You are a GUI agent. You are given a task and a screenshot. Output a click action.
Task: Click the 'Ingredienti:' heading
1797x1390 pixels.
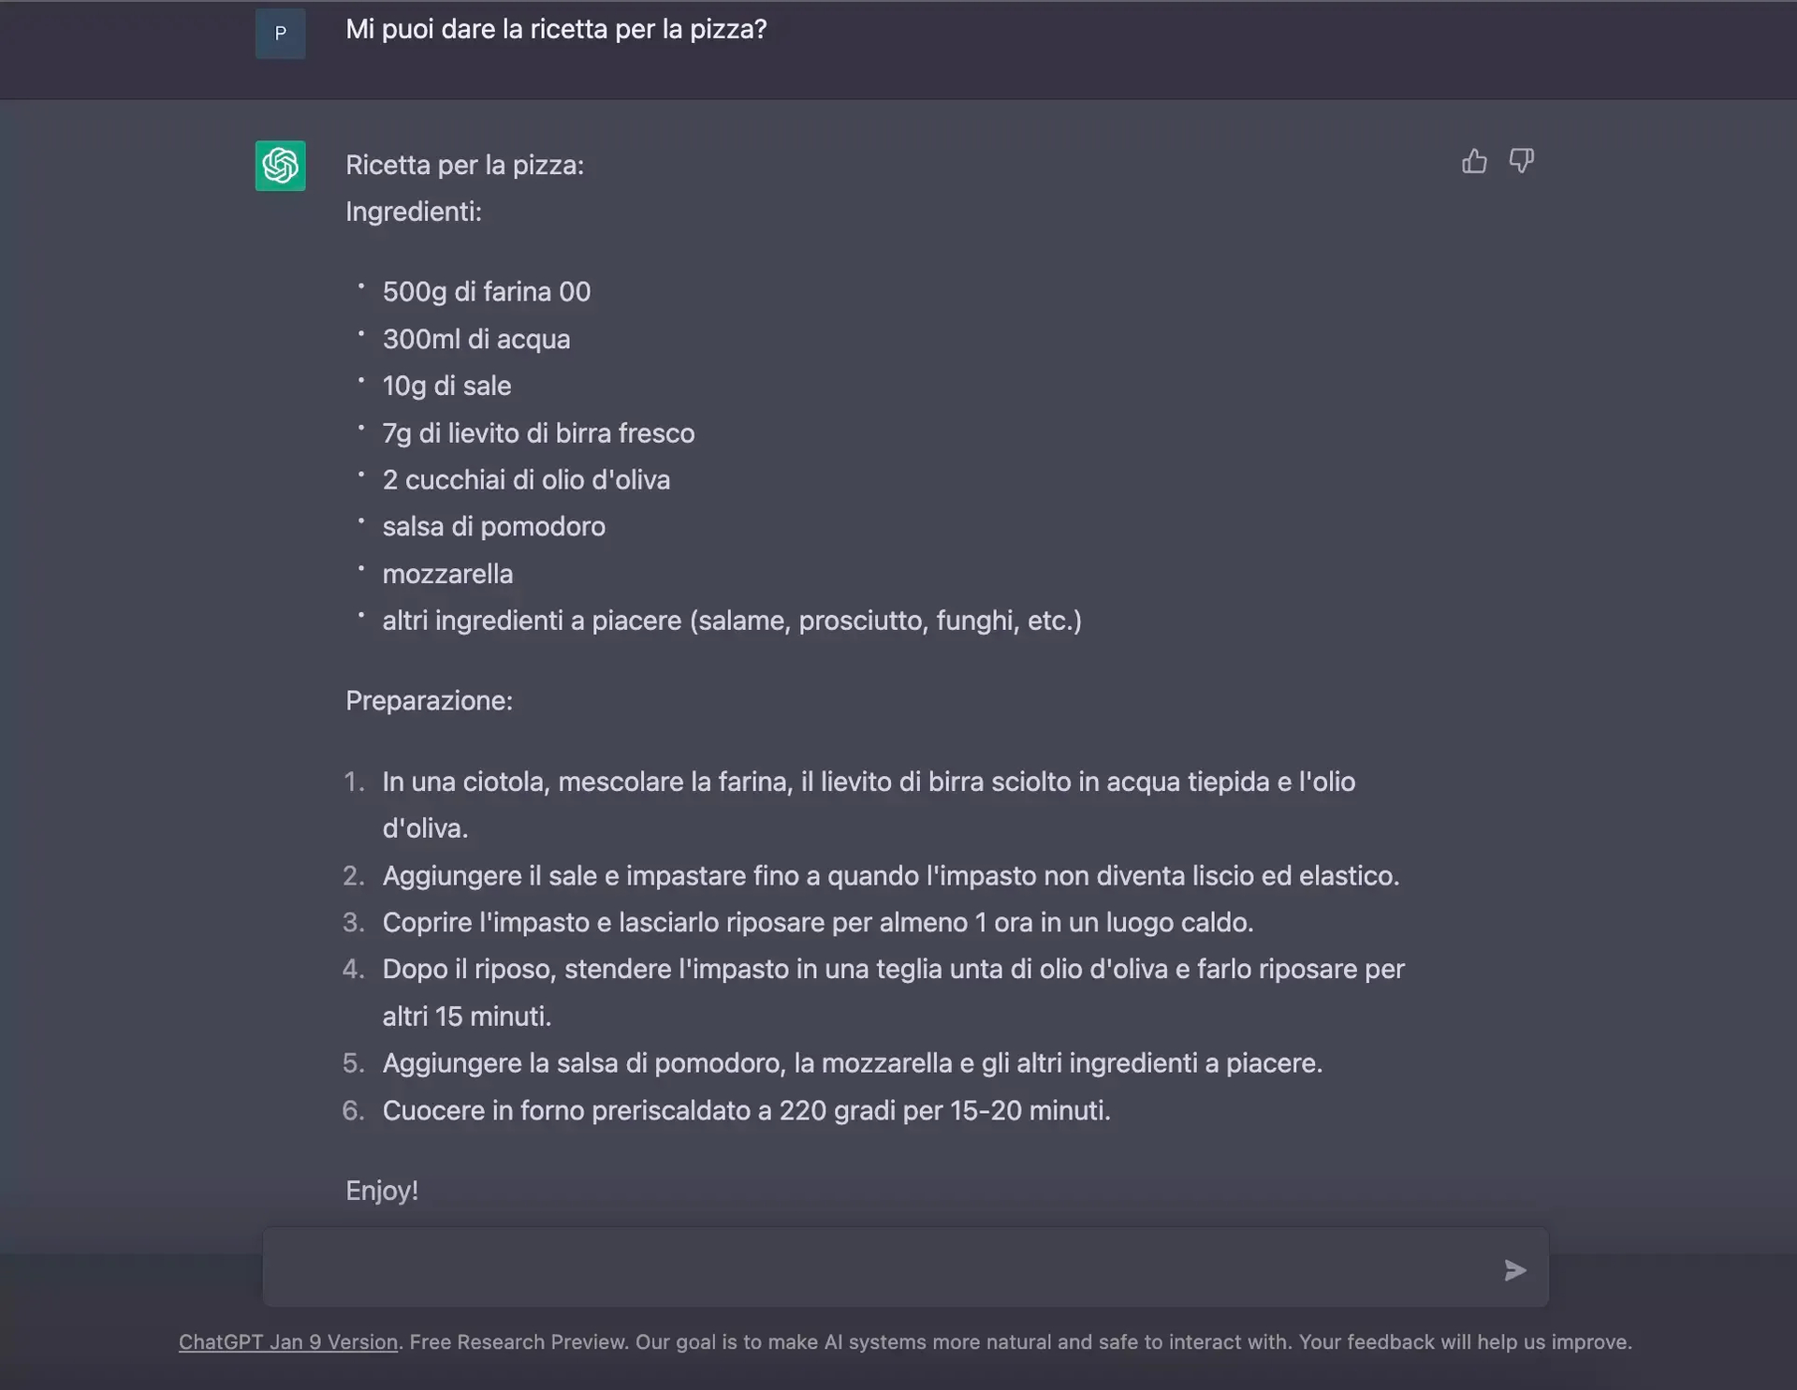[x=414, y=212]
